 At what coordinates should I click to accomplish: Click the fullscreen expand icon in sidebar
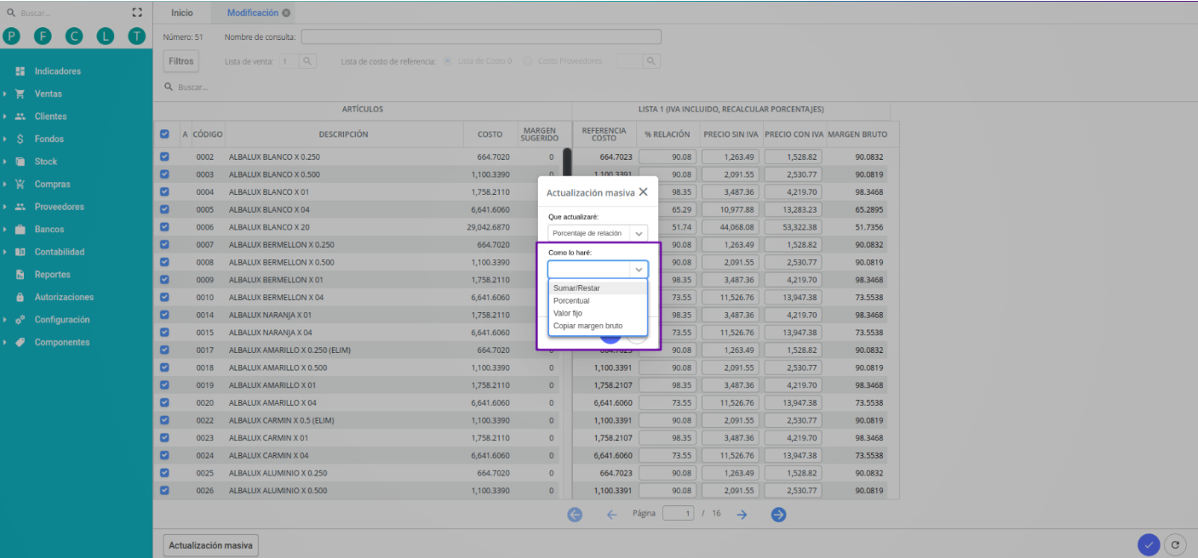(x=137, y=13)
